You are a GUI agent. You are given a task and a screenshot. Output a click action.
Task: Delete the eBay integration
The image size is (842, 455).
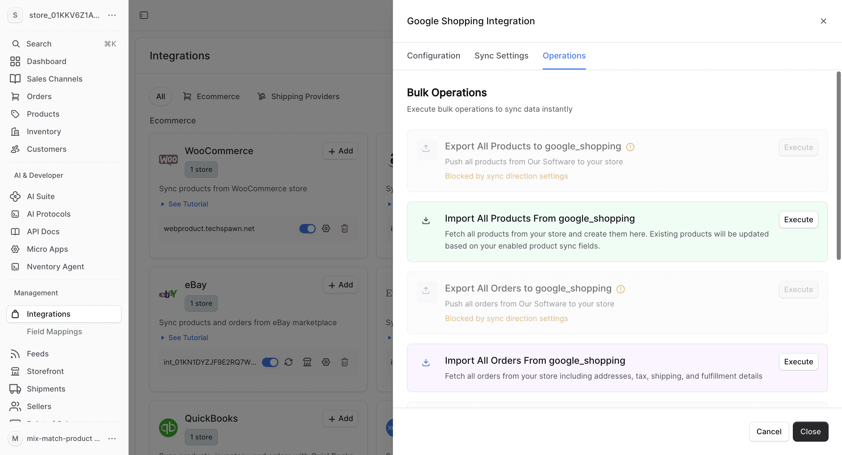point(344,362)
